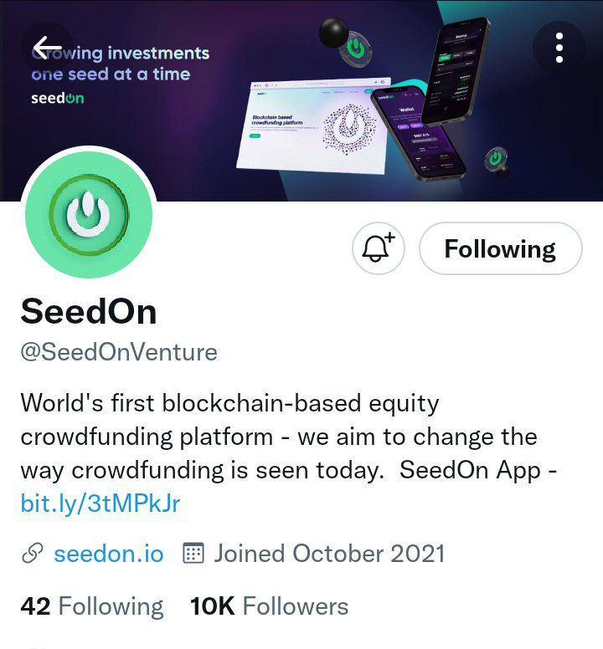Open the bit.ly/3tMPkJr app link
This screenshot has width=603, height=649.
pyautogui.click(x=100, y=503)
